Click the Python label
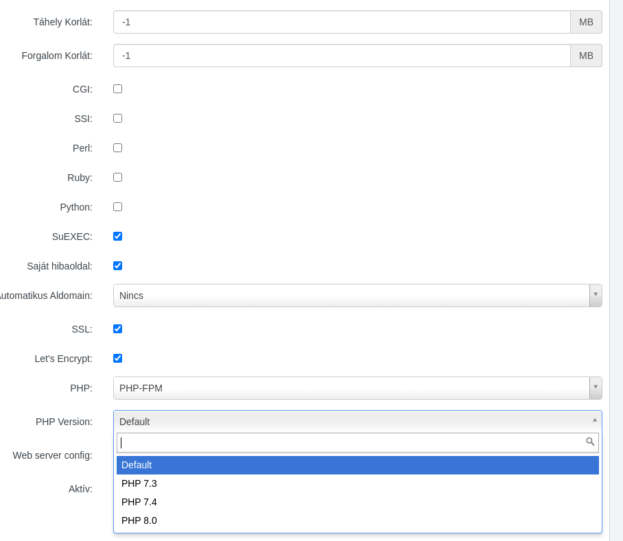 pyautogui.click(x=76, y=207)
